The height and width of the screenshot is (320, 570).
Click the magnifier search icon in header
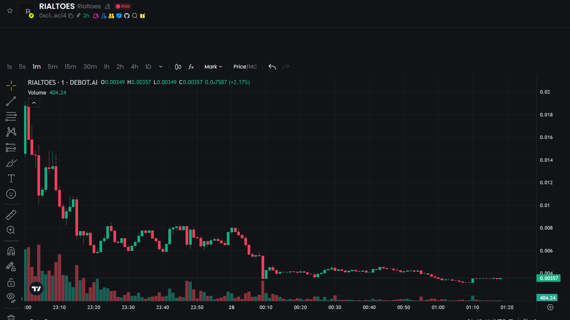pos(134,16)
